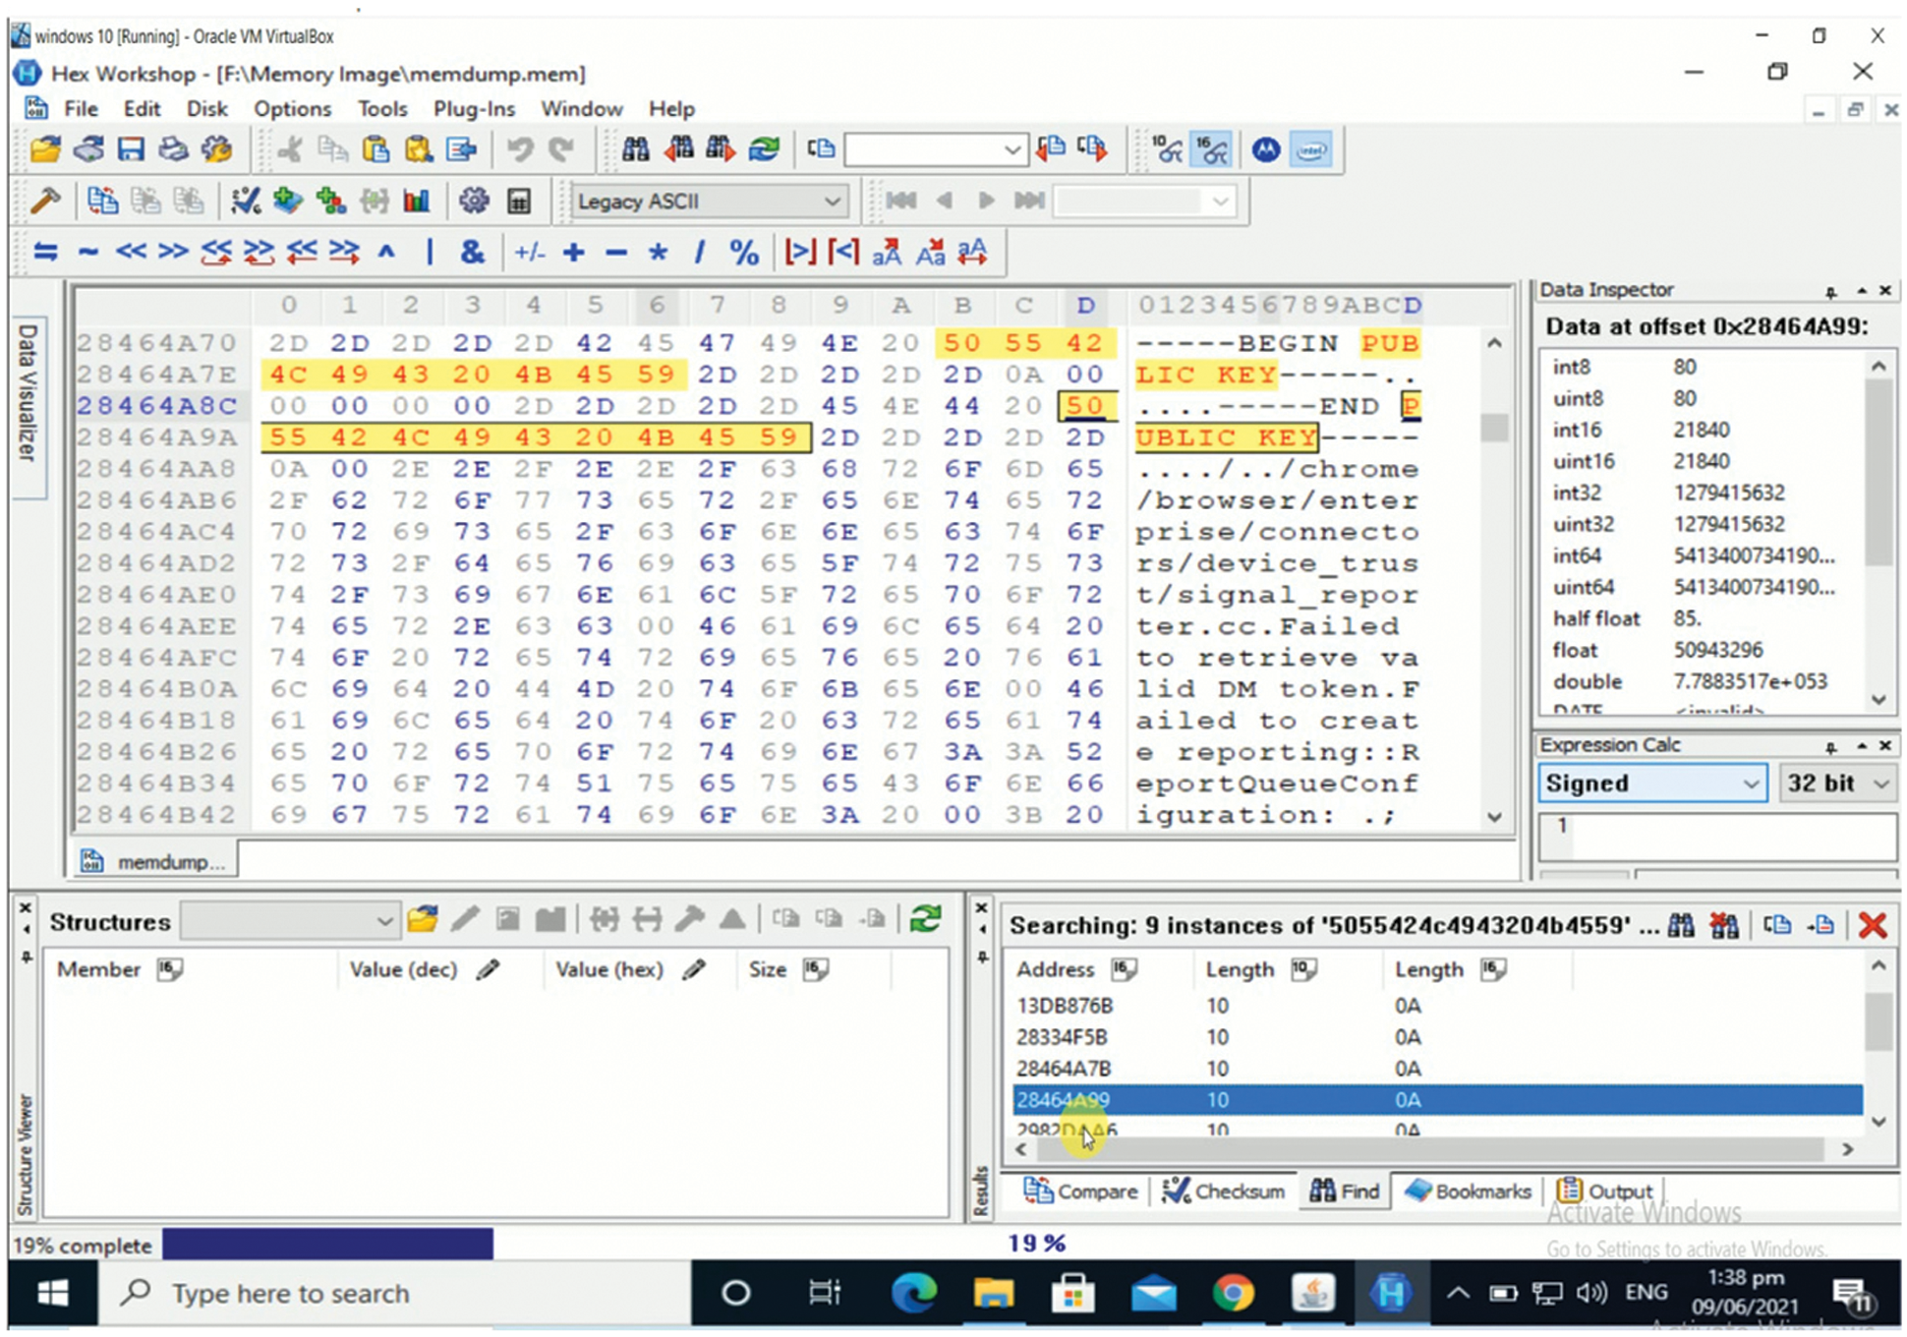Click the hex editor vertical scrollbar thumb
The image size is (1907, 1337).
(1494, 428)
